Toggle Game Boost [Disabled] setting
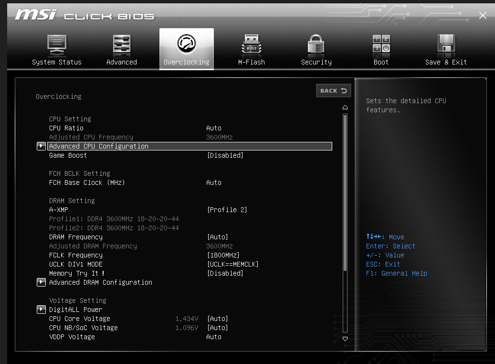Viewport: 495px width, 364px height. coord(225,155)
